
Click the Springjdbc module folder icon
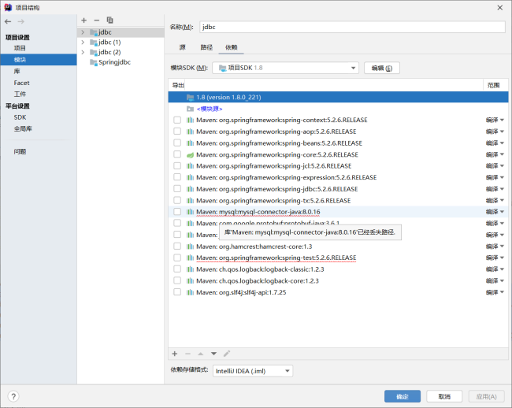pos(94,62)
